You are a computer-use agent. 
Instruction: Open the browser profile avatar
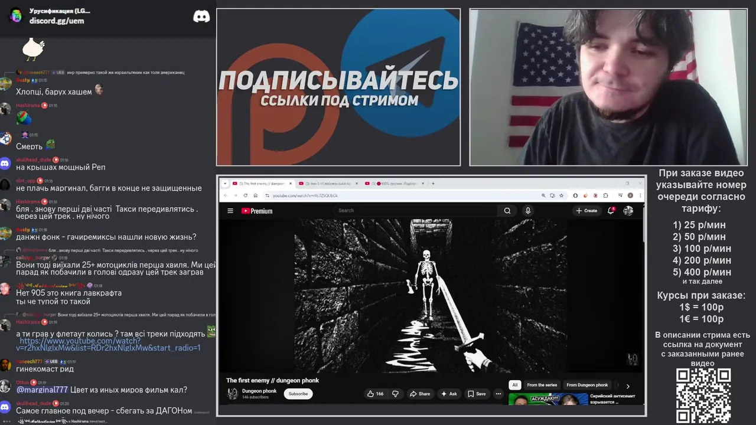[630, 195]
